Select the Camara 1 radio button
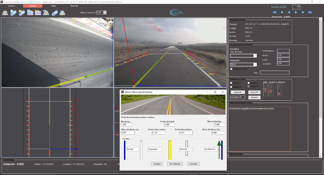324x175 pixels. point(231,83)
